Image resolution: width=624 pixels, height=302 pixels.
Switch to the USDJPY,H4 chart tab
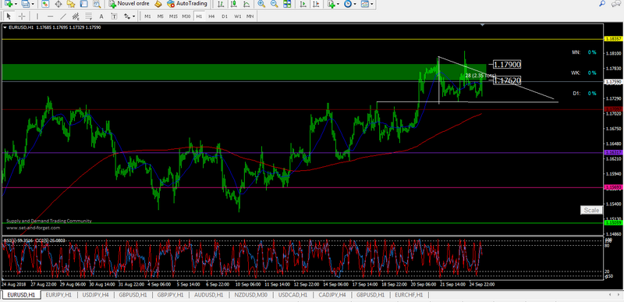click(x=95, y=295)
